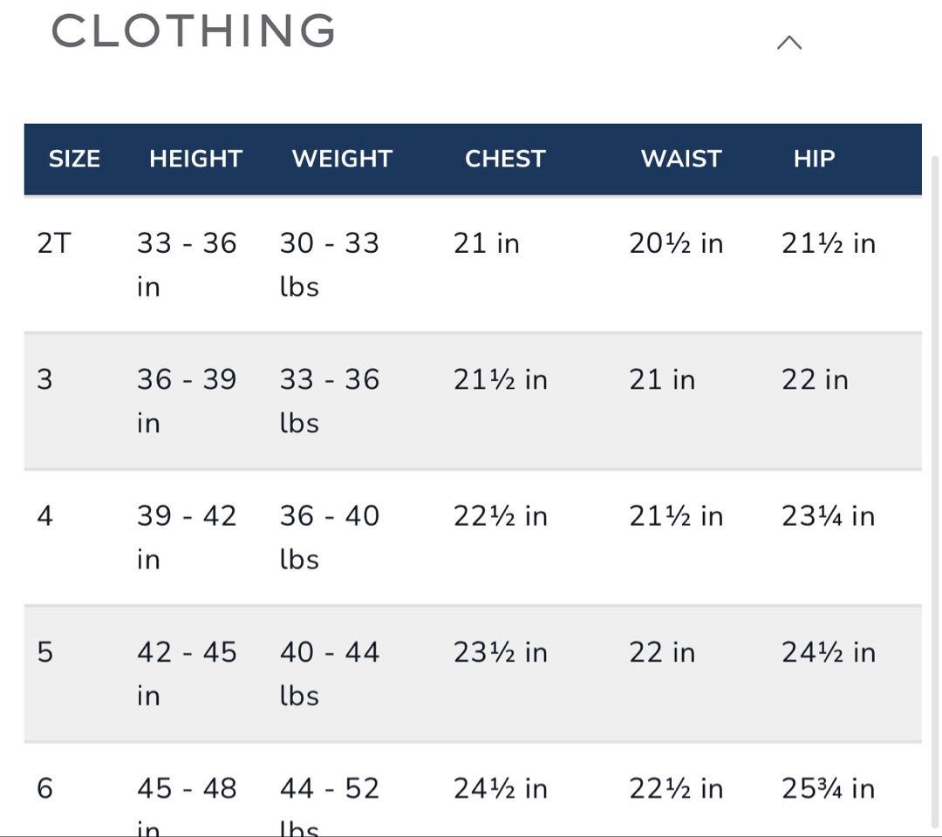The image size is (942, 837).
Task: Click the WEIGHT column header
Action: (342, 159)
